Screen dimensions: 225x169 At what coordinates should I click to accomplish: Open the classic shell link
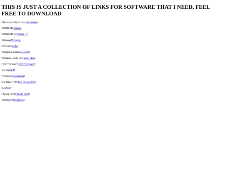tap(22, 94)
